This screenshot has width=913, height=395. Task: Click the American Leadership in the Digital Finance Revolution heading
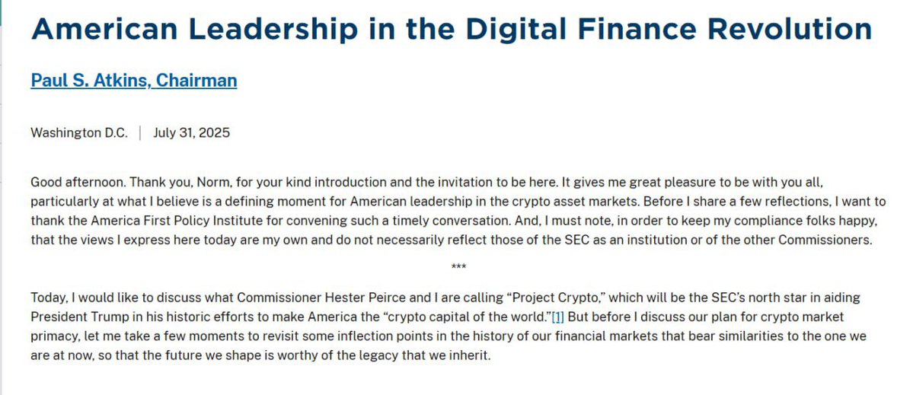(x=452, y=29)
